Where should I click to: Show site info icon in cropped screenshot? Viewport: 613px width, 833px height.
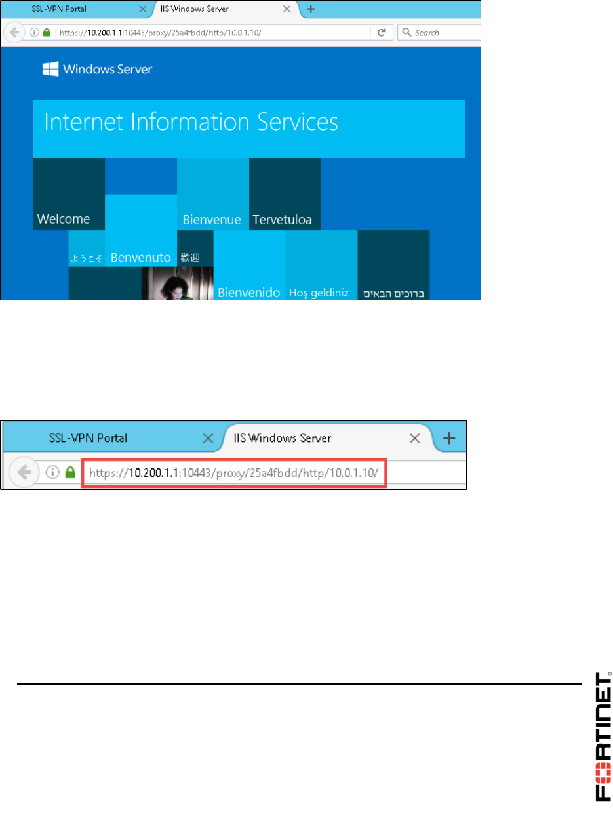(x=53, y=472)
